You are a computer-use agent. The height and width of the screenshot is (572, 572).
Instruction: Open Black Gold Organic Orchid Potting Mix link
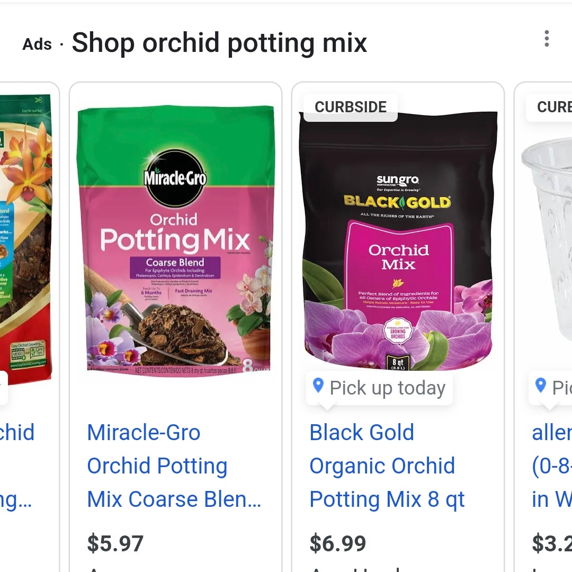coord(387,466)
